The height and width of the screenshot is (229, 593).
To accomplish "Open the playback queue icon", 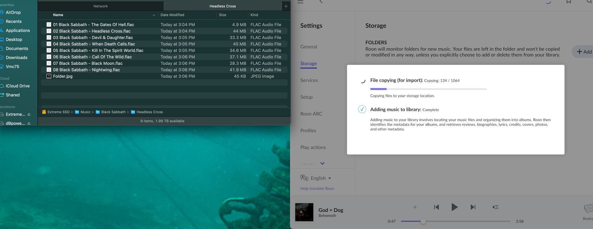I will click(495, 207).
